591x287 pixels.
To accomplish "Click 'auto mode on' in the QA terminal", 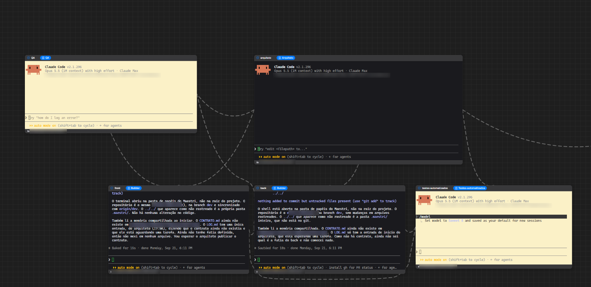I will (x=45, y=126).
